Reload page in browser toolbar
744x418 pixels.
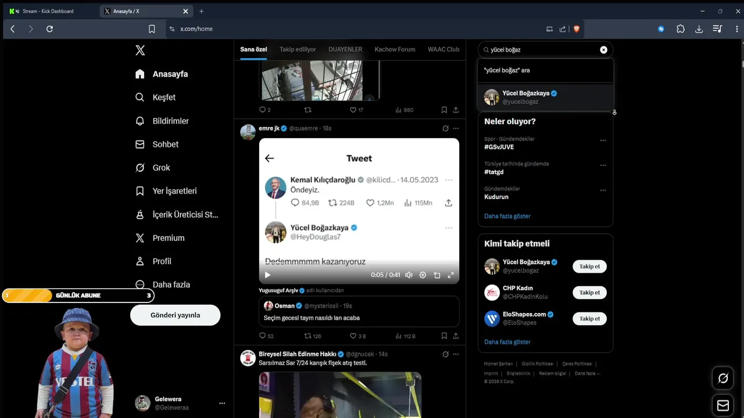click(x=49, y=29)
